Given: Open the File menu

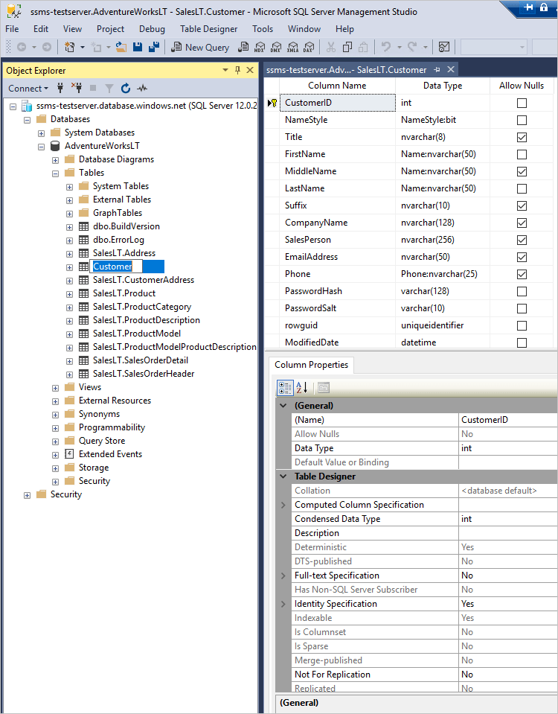Looking at the screenshot, I should pyautogui.click(x=12, y=29).
